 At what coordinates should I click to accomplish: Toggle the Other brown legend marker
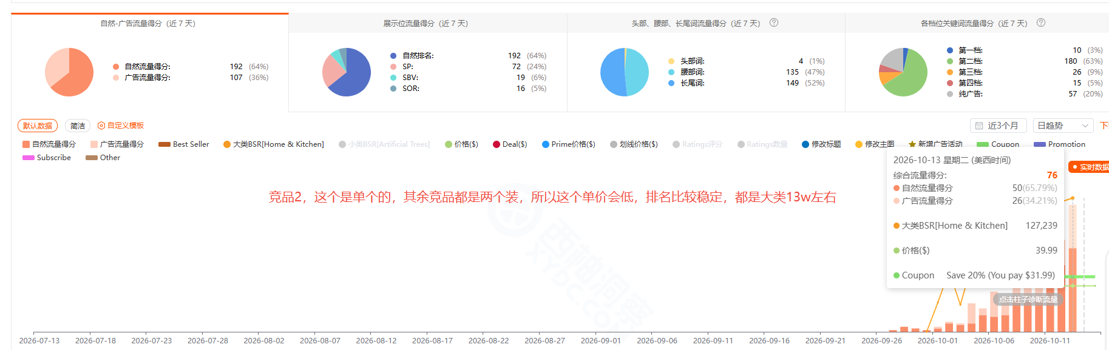(92, 158)
